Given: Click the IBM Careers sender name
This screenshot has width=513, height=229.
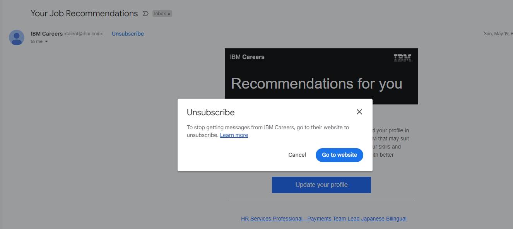Looking at the screenshot, I should (x=46, y=34).
